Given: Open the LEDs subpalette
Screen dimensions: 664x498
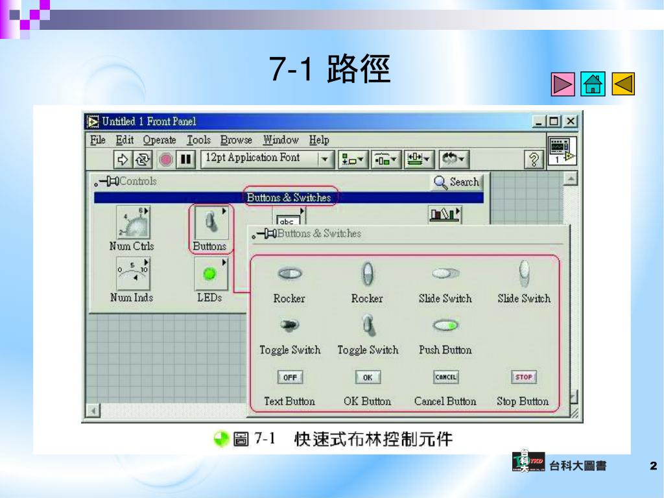Looking at the screenshot, I should pyautogui.click(x=211, y=274).
